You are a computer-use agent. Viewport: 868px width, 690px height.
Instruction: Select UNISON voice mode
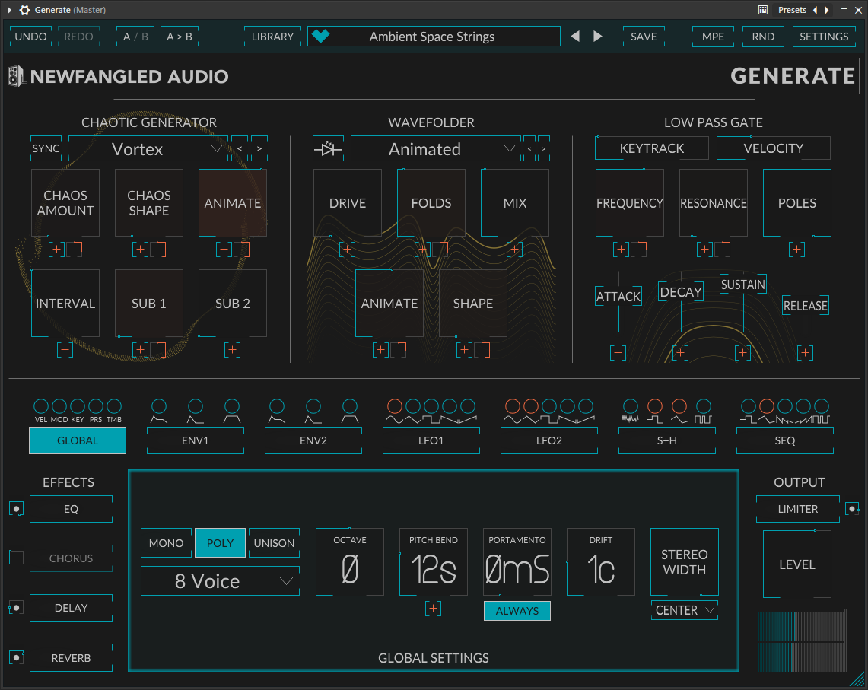[x=274, y=542]
